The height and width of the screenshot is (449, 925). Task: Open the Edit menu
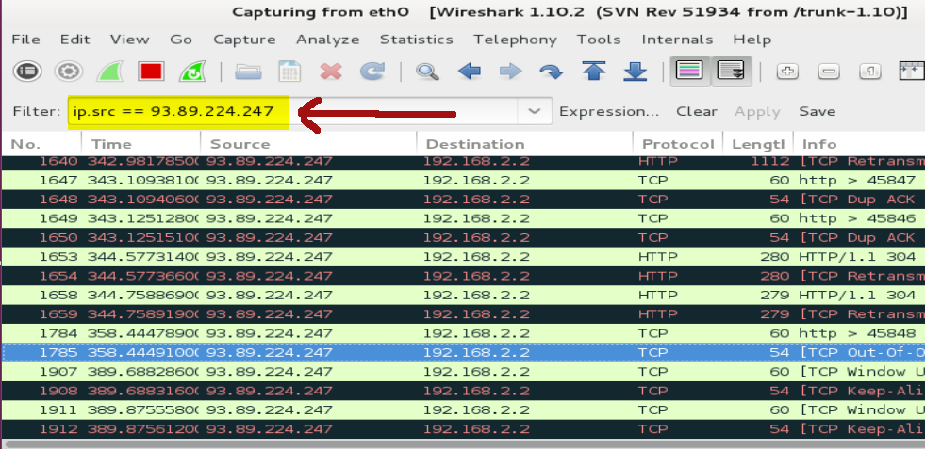[74, 40]
